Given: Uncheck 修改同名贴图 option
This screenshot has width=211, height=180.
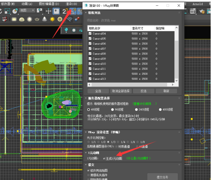Looking at the screenshot, I should (x=88, y=170).
